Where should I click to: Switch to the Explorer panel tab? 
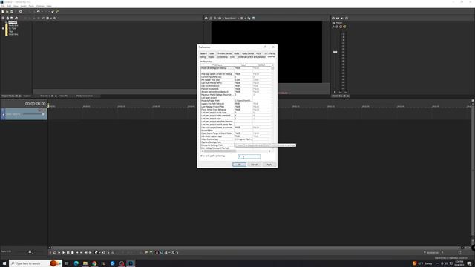coord(27,96)
